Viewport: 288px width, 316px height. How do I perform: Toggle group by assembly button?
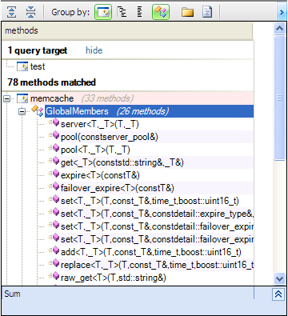click(103, 12)
